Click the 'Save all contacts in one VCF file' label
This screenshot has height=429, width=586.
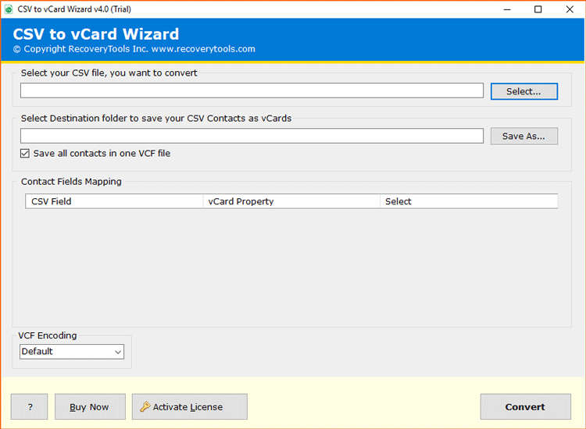coord(102,154)
